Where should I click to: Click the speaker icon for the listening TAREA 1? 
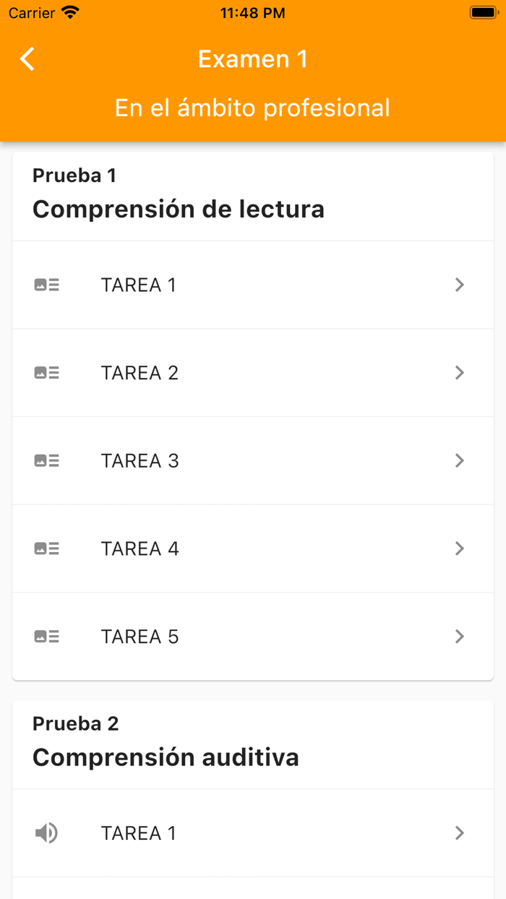tap(46, 833)
